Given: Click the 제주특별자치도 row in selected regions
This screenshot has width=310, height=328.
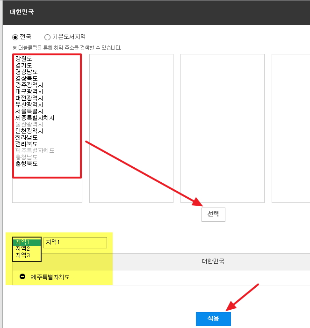Looking at the screenshot, I should click(x=161, y=277).
